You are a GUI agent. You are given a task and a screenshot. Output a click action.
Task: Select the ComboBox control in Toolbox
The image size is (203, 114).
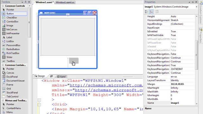tap(12, 22)
